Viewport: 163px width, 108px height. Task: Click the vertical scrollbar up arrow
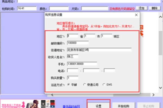click(160, 17)
